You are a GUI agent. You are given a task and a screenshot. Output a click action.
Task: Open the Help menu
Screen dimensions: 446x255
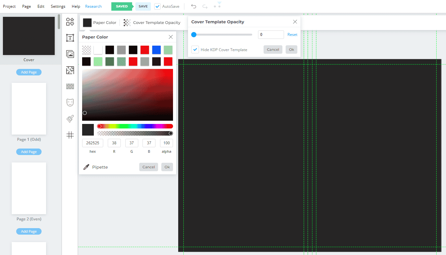click(76, 6)
